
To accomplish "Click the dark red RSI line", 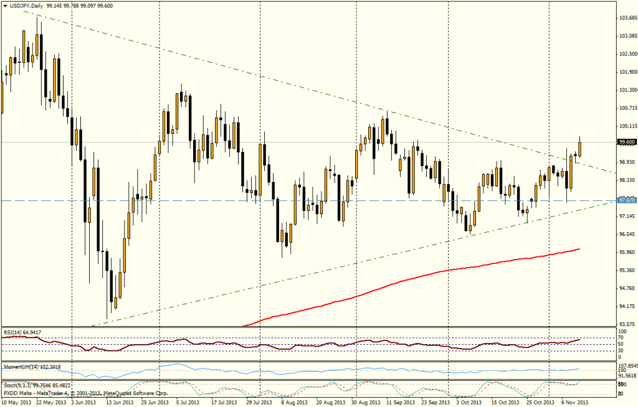I will click(249, 346).
